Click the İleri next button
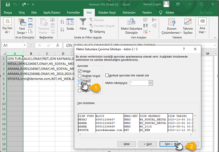 pyautogui.click(x=169, y=144)
